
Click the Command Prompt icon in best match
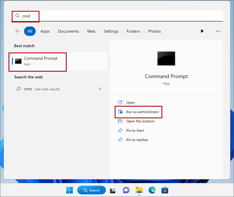[x=18, y=61]
